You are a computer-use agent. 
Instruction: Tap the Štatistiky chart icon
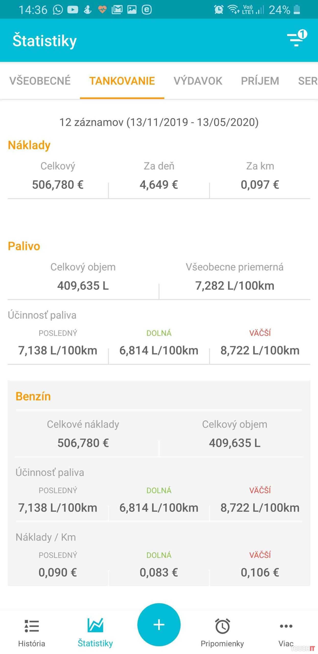click(x=95, y=625)
